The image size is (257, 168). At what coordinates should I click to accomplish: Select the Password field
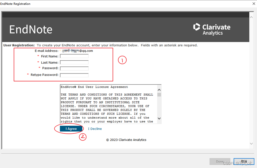coord(74,68)
